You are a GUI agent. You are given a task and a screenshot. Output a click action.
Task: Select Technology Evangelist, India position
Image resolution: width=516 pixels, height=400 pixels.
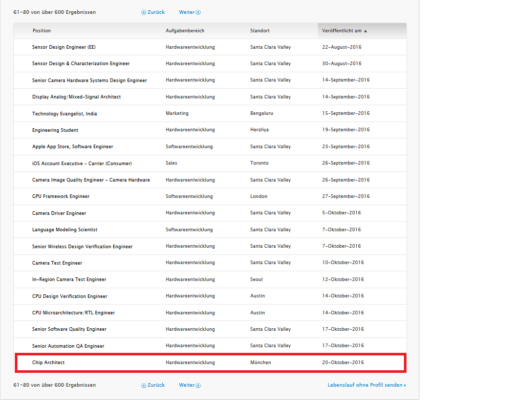click(64, 114)
